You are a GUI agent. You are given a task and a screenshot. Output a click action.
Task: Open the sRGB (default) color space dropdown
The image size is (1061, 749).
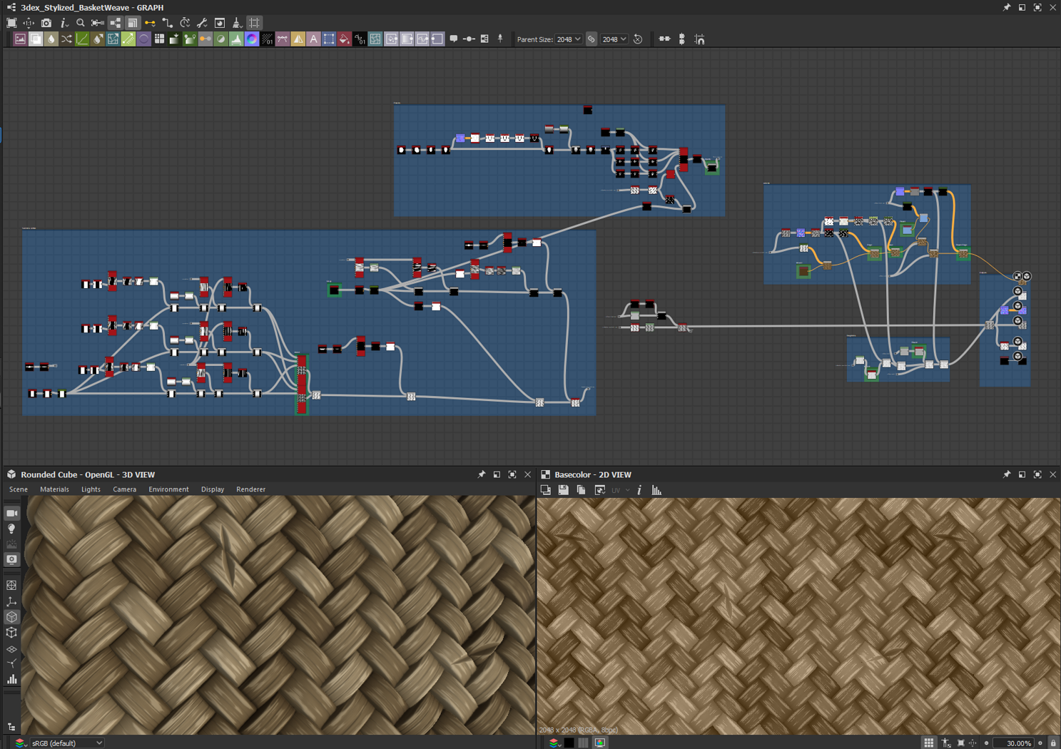point(66,743)
